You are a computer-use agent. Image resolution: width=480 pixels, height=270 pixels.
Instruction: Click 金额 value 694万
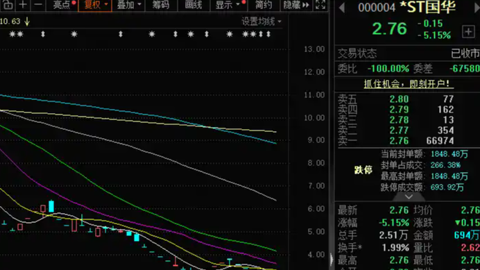[467, 235]
